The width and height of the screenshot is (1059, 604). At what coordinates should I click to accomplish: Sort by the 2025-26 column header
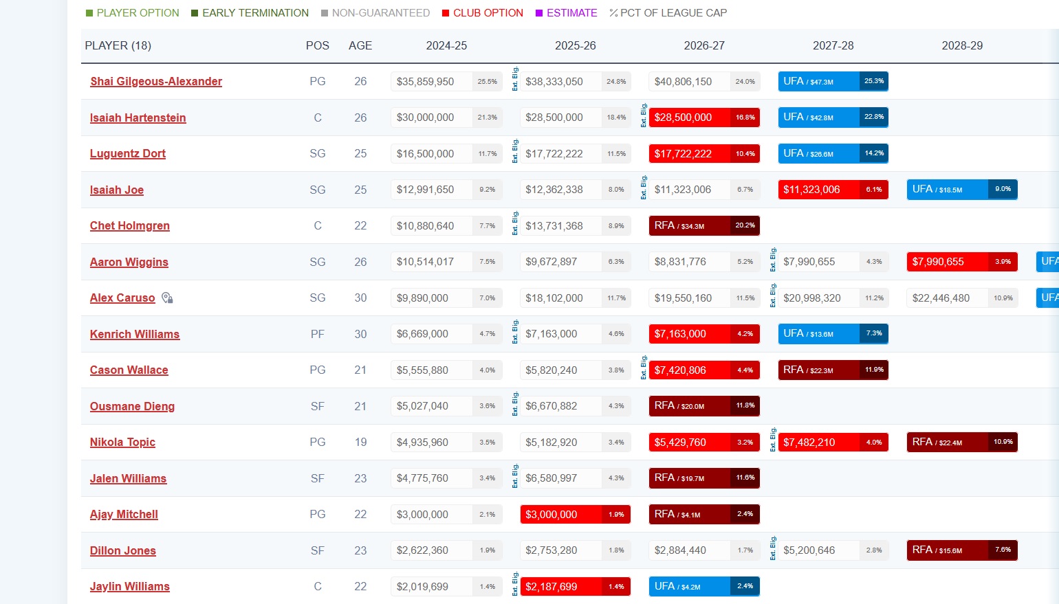tap(576, 45)
